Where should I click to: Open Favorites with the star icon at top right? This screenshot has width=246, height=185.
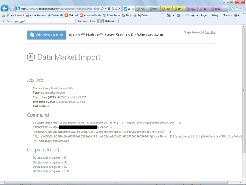[237, 9]
